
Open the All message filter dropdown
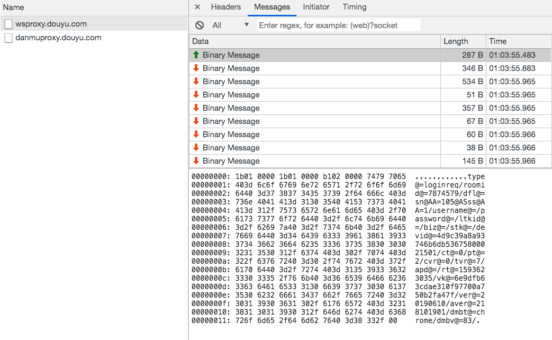coord(231,25)
